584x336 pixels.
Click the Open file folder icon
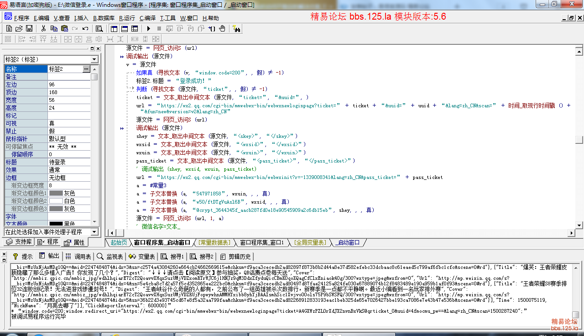[x=19, y=29]
